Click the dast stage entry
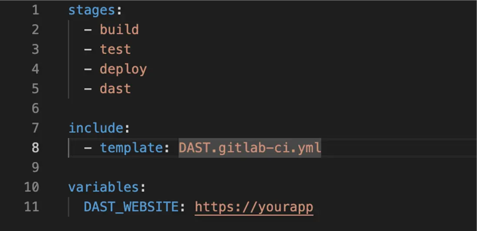The image size is (477, 231). pos(115,89)
